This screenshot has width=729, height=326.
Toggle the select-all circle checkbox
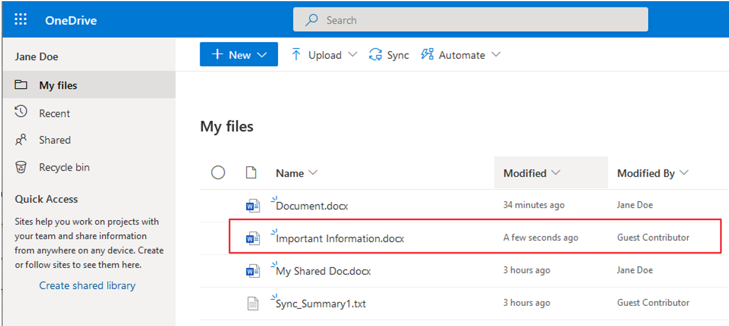[x=218, y=172]
